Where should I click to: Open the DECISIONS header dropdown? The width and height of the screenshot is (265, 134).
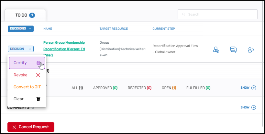(21, 29)
